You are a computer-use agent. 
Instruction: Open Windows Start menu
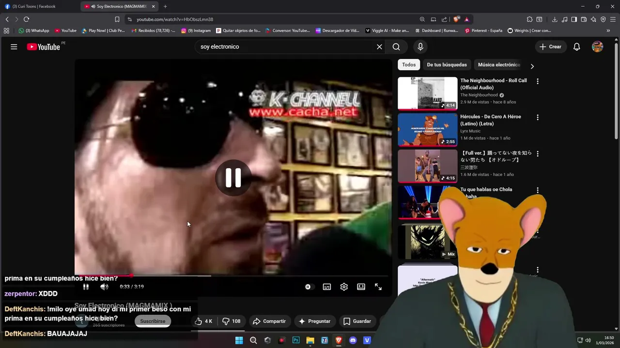[x=239, y=340]
